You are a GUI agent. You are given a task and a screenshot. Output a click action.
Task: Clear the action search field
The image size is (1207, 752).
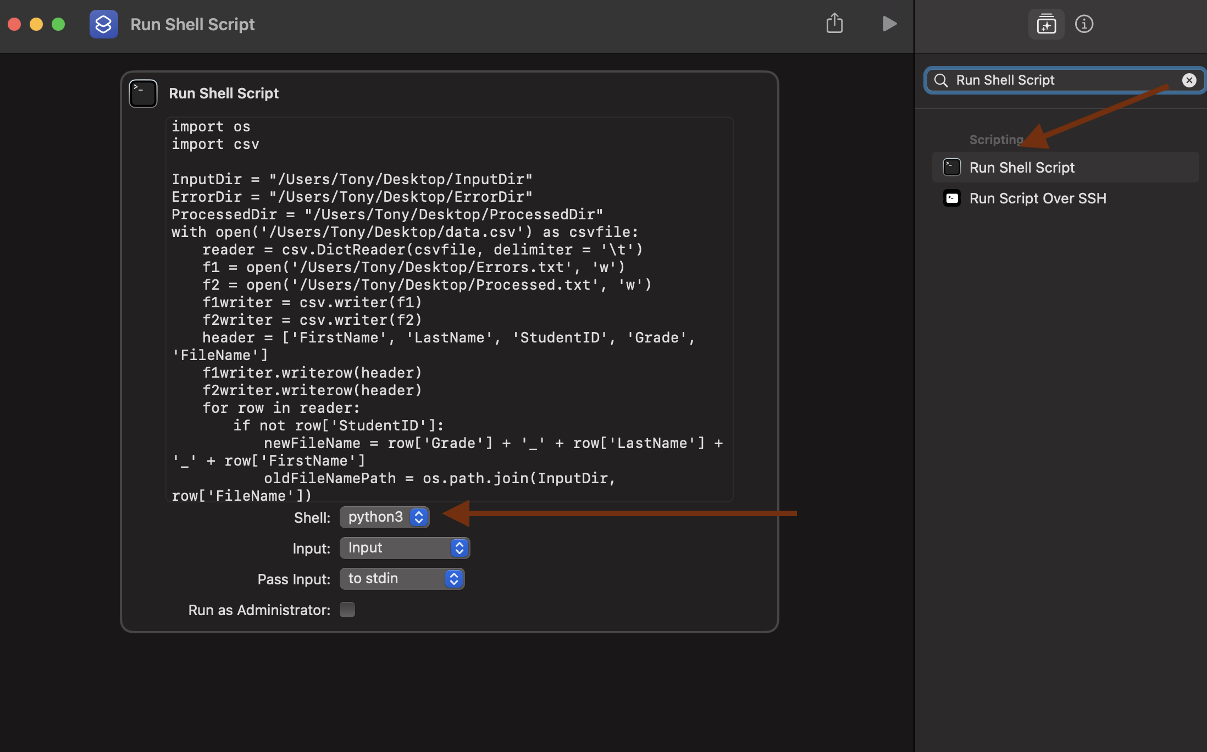tap(1189, 80)
